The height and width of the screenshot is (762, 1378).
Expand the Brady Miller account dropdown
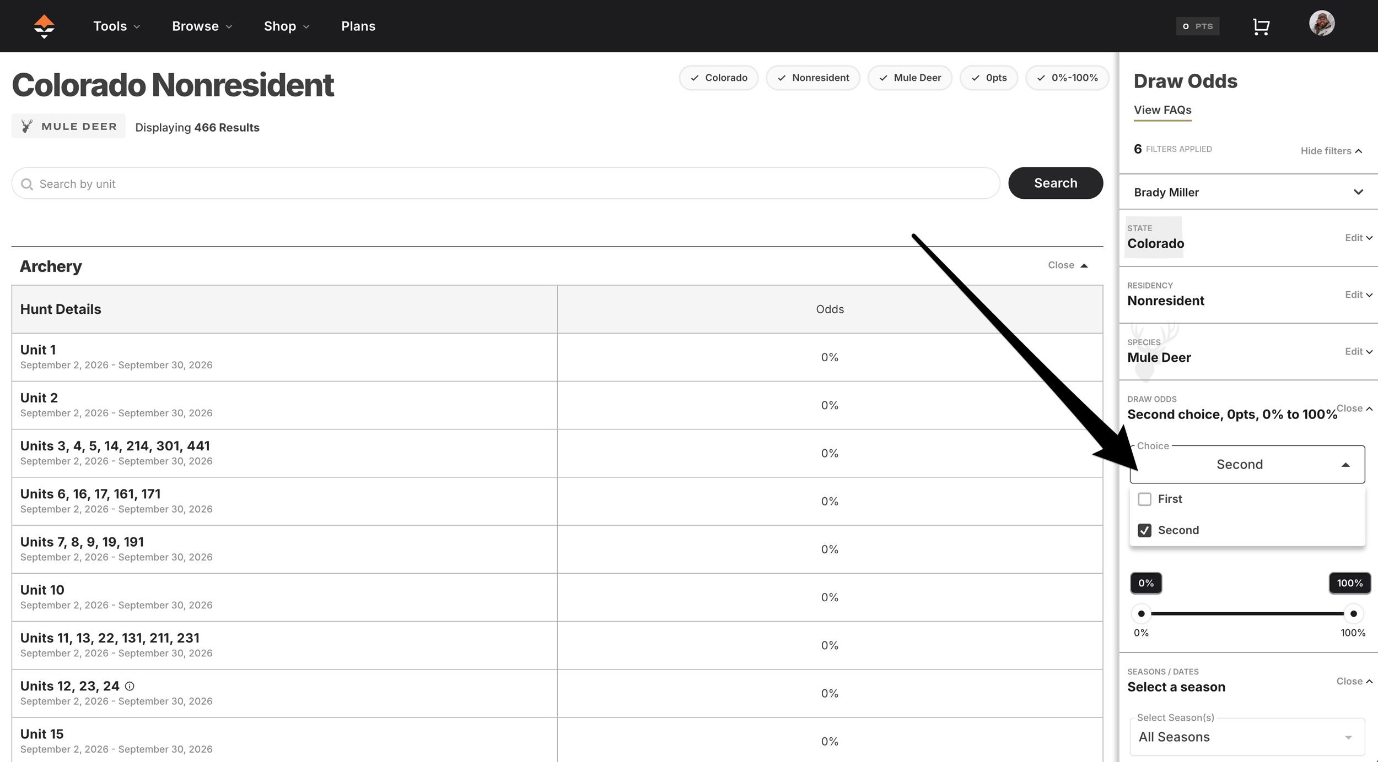pyautogui.click(x=1358, y=192)
